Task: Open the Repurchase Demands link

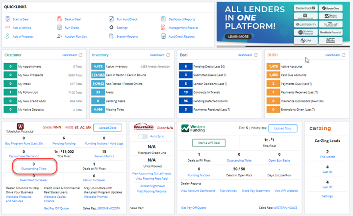Action: pyautogui.click(x=24, y=156)
